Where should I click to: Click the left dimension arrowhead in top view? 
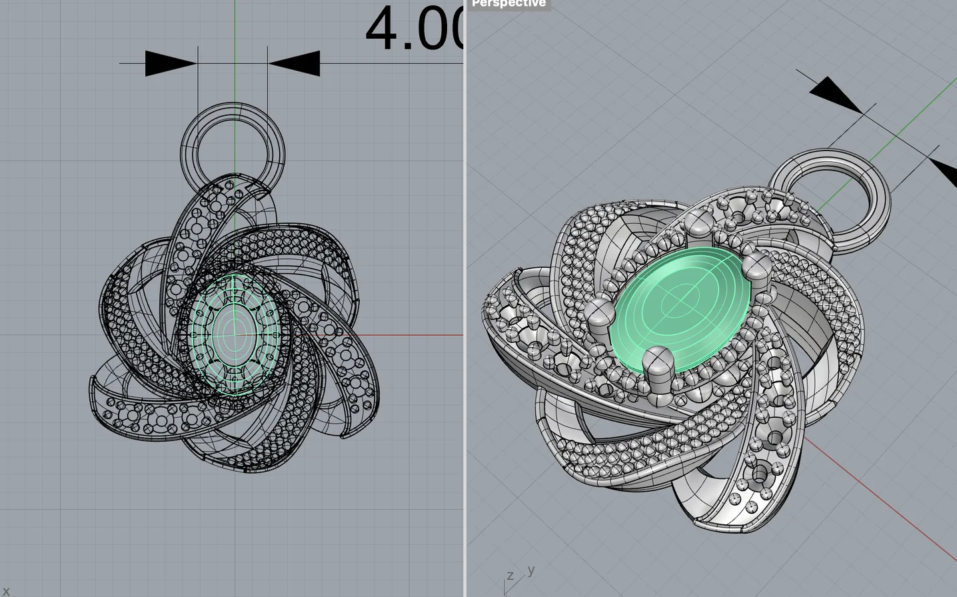point(171,63)
